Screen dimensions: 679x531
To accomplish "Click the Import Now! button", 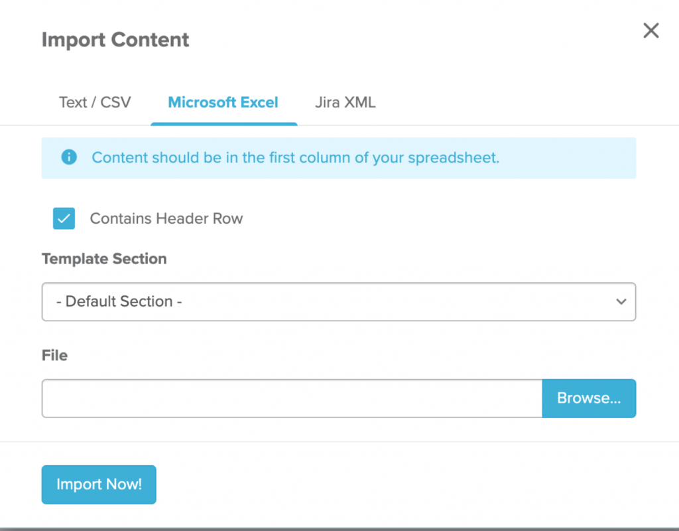I will click(x=99, y=485).
